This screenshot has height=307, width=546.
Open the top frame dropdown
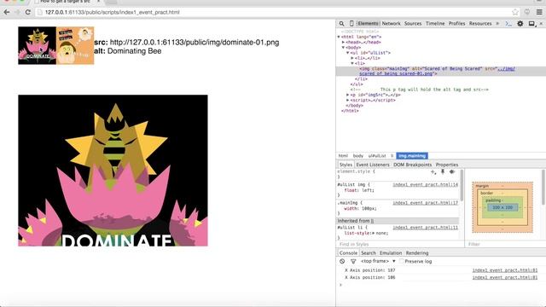click(378, 261)
